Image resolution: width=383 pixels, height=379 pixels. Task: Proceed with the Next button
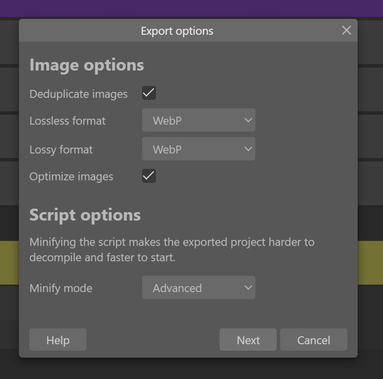248,340
